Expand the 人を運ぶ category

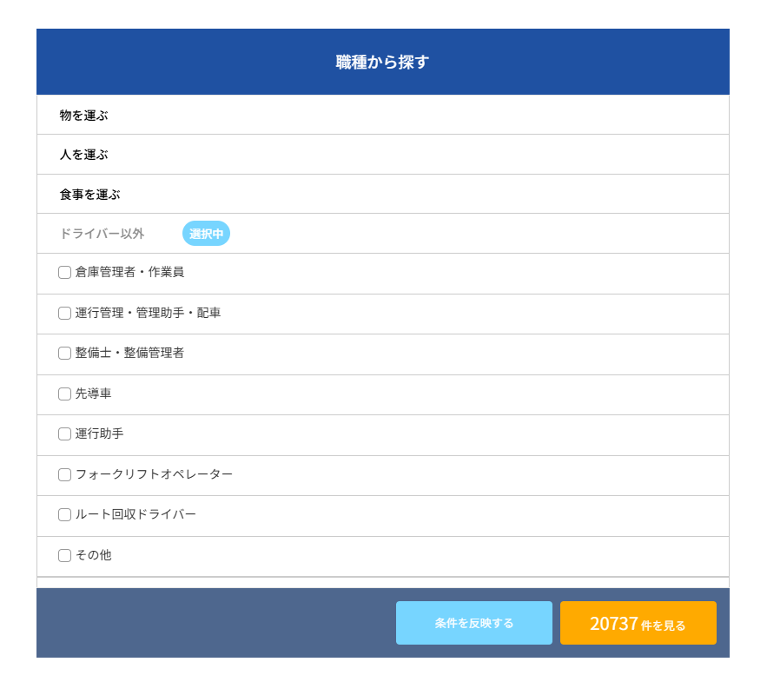pos(84,155)
